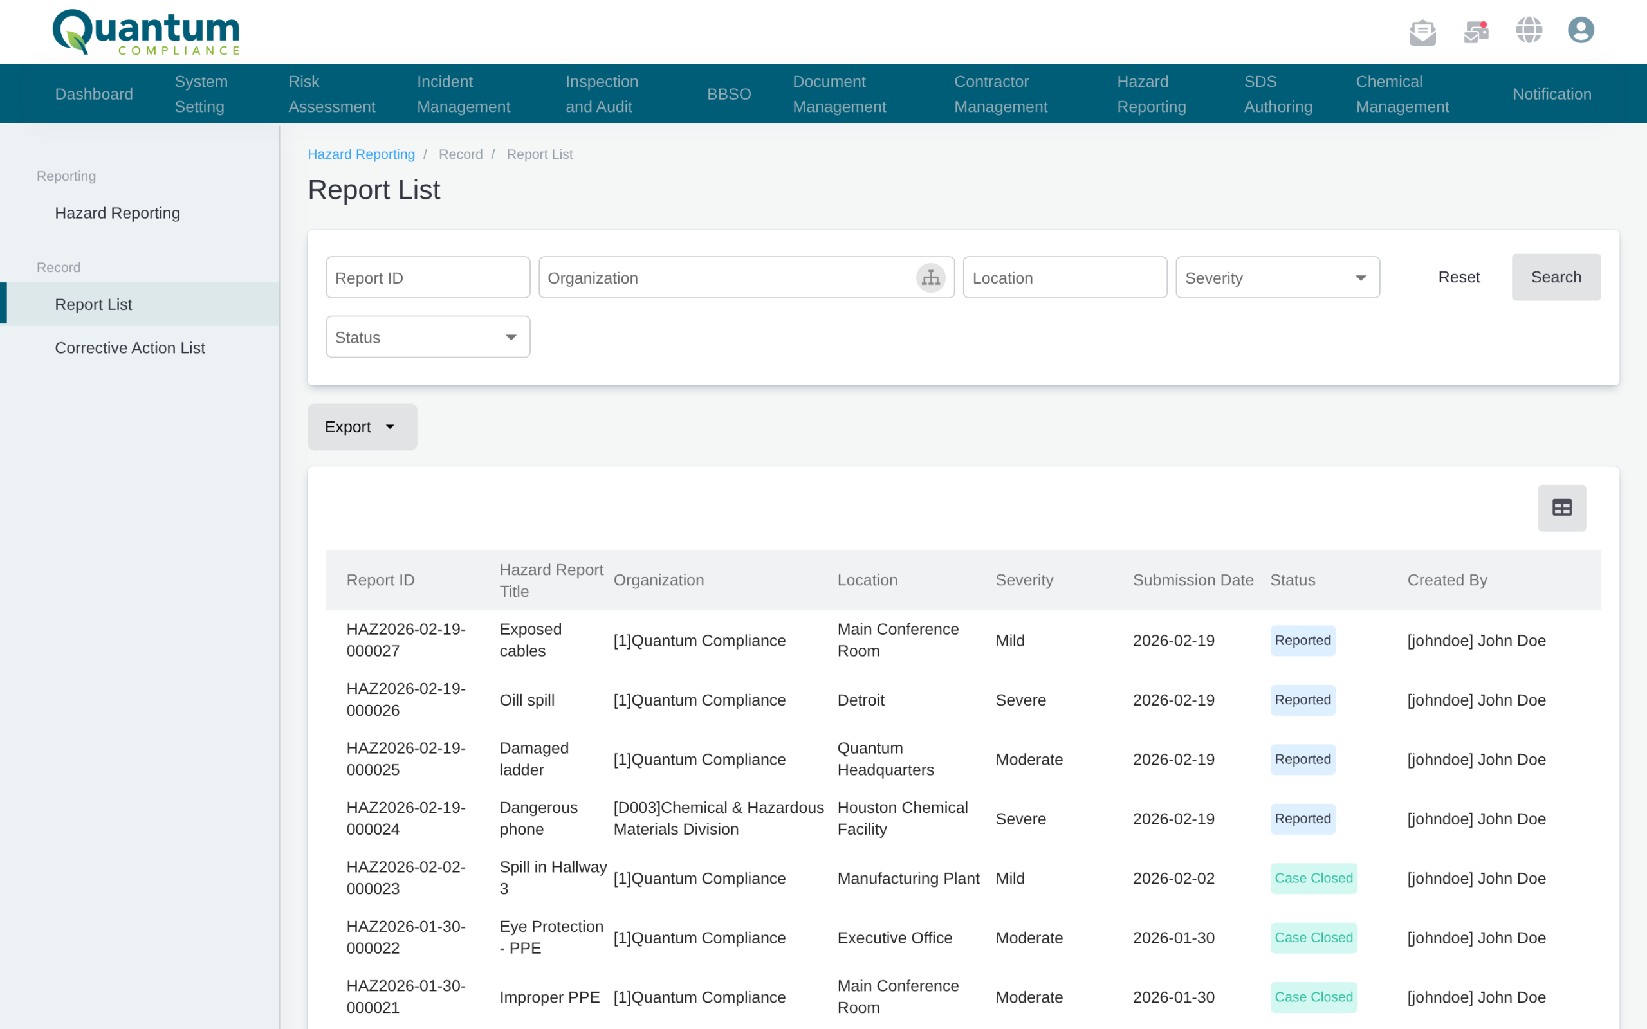Click the Detroit location cell

(861, 700)
